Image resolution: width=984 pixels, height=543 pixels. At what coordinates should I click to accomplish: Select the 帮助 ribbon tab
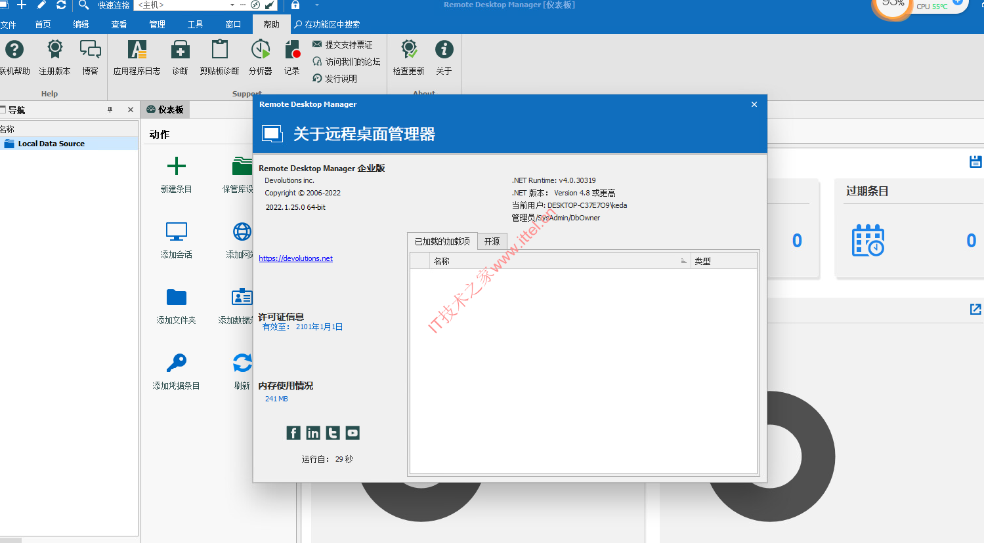click(271, 24)
